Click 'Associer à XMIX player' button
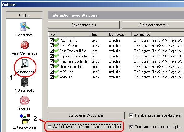Viewport: 184px width, 132px height. coord(86,115)
